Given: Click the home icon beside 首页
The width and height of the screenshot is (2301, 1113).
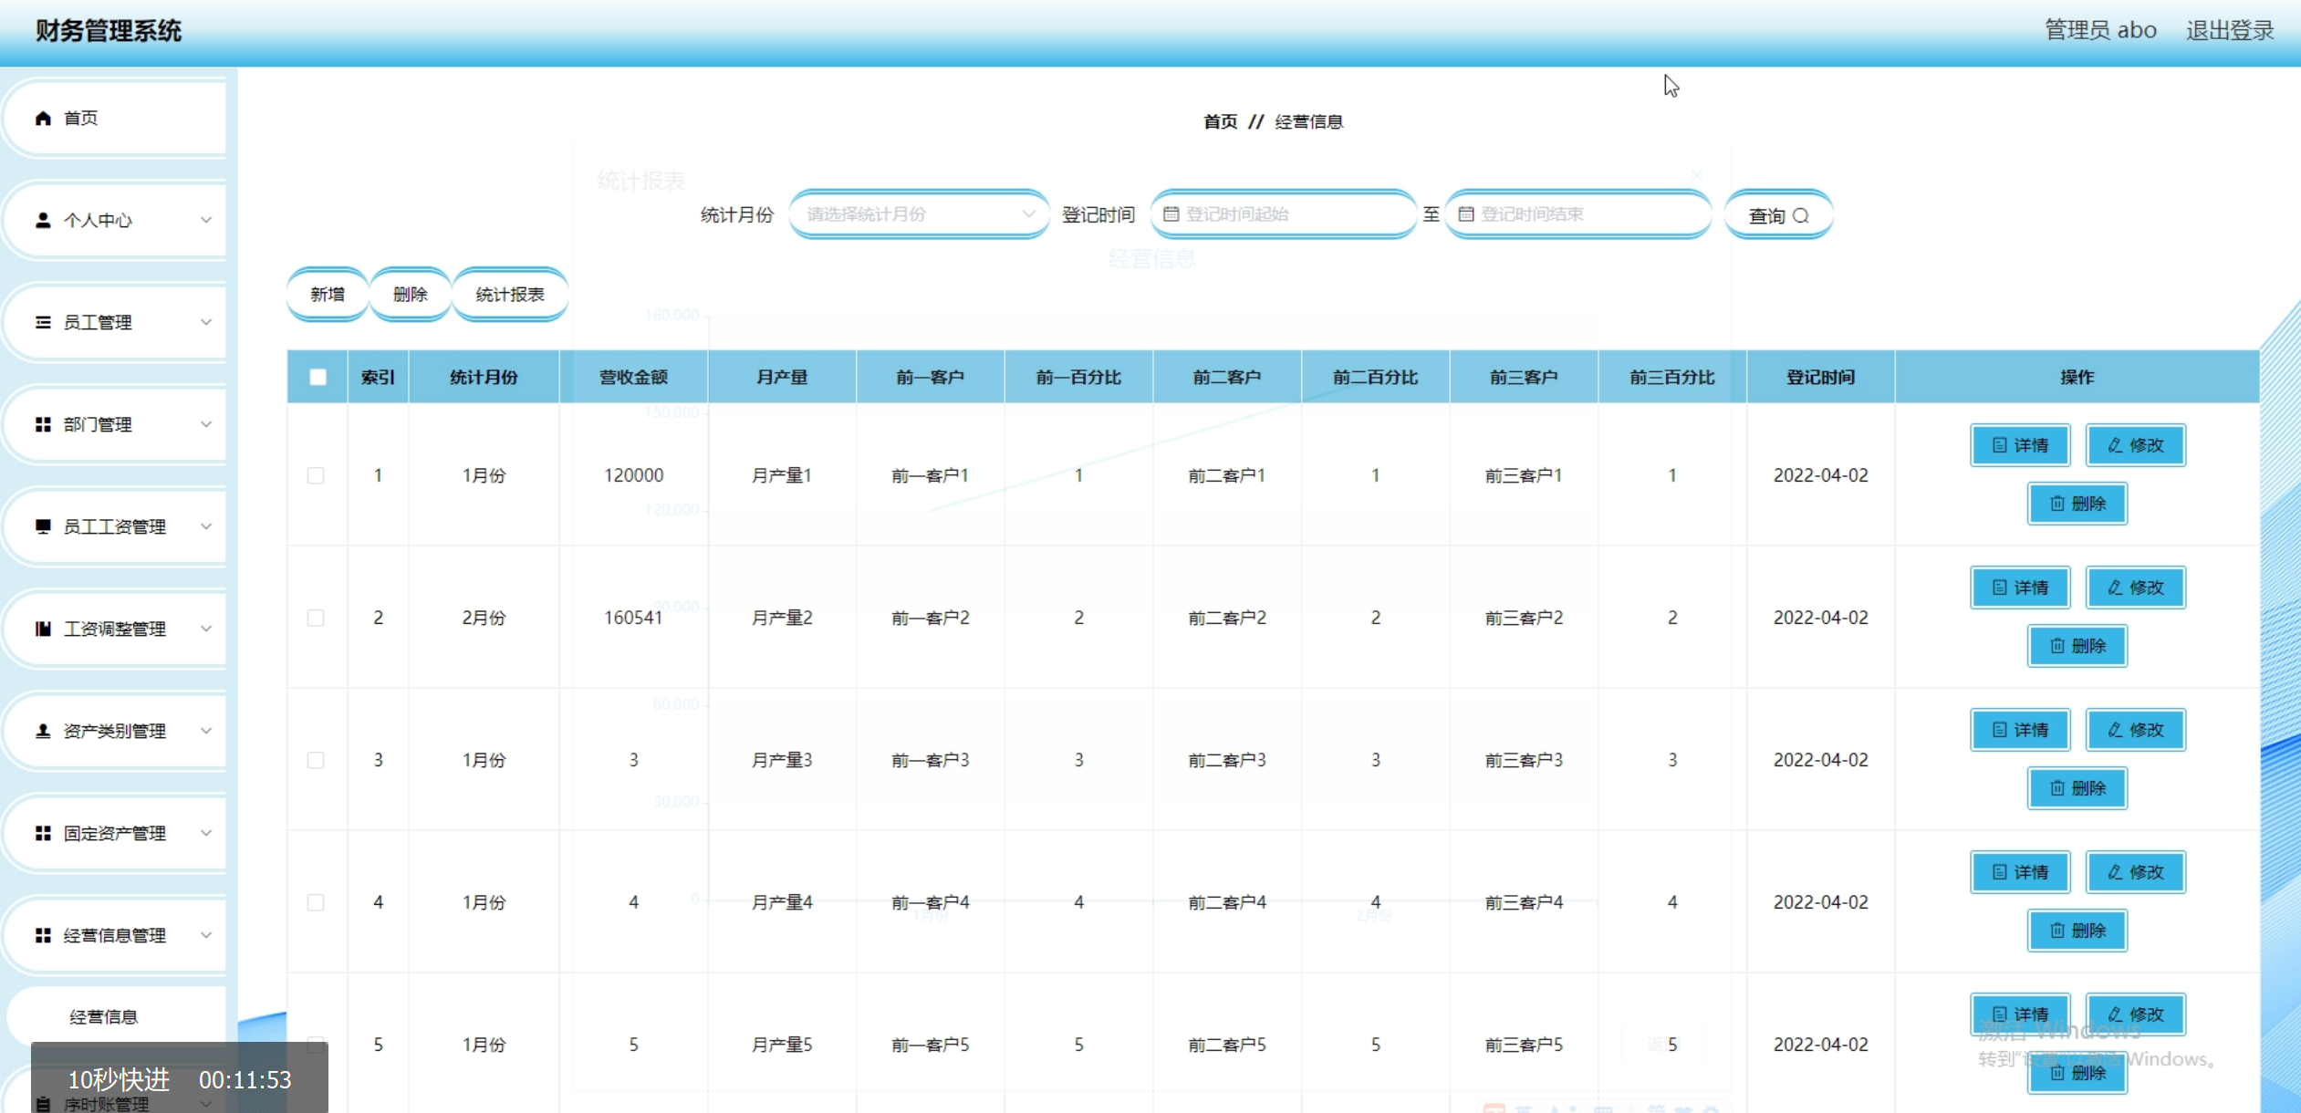Looking at the screenshot, I should [43, 119].
